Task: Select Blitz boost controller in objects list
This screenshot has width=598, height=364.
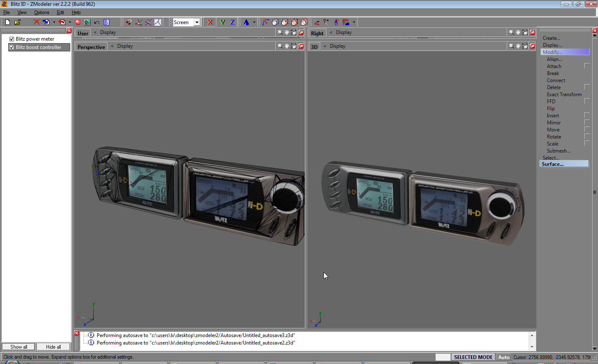Action: (x=39, y=47)
